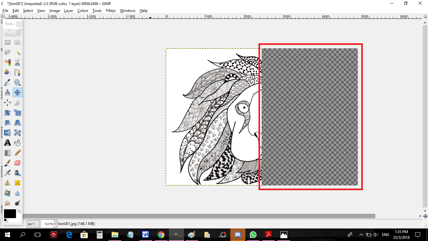Select the Measure compass tool
Viewport: 428px width, 241px height.
pyautogui.click(x=8, y=93)
